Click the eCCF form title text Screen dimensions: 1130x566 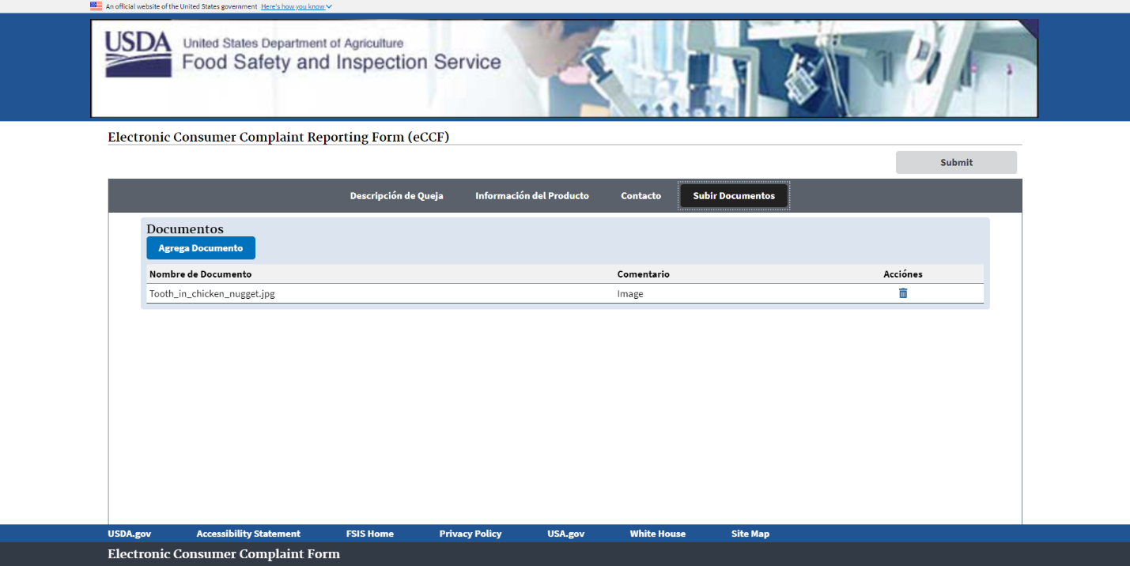[278, 138]
